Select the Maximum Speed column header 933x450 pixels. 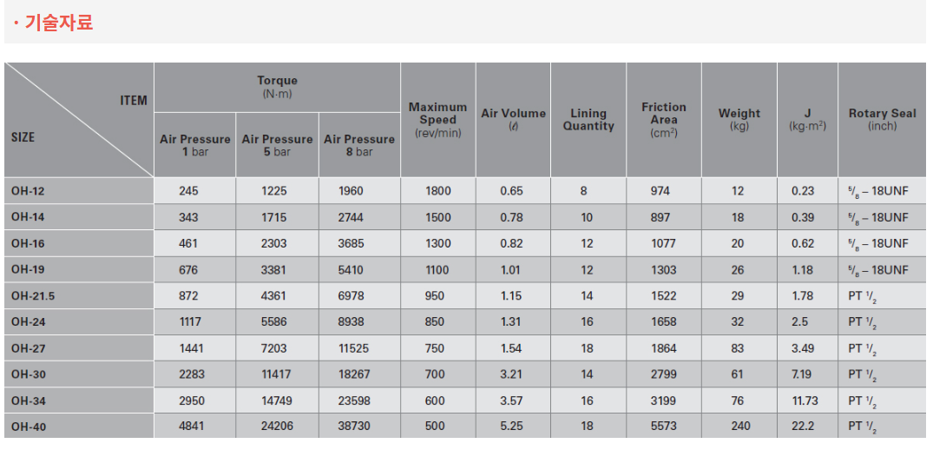click(437, 120)
